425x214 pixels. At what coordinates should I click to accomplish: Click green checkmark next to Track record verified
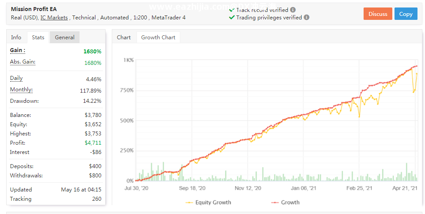231,10
